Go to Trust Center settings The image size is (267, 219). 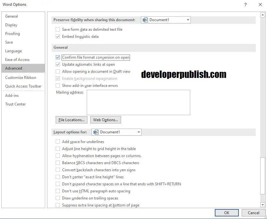[15, 104]
